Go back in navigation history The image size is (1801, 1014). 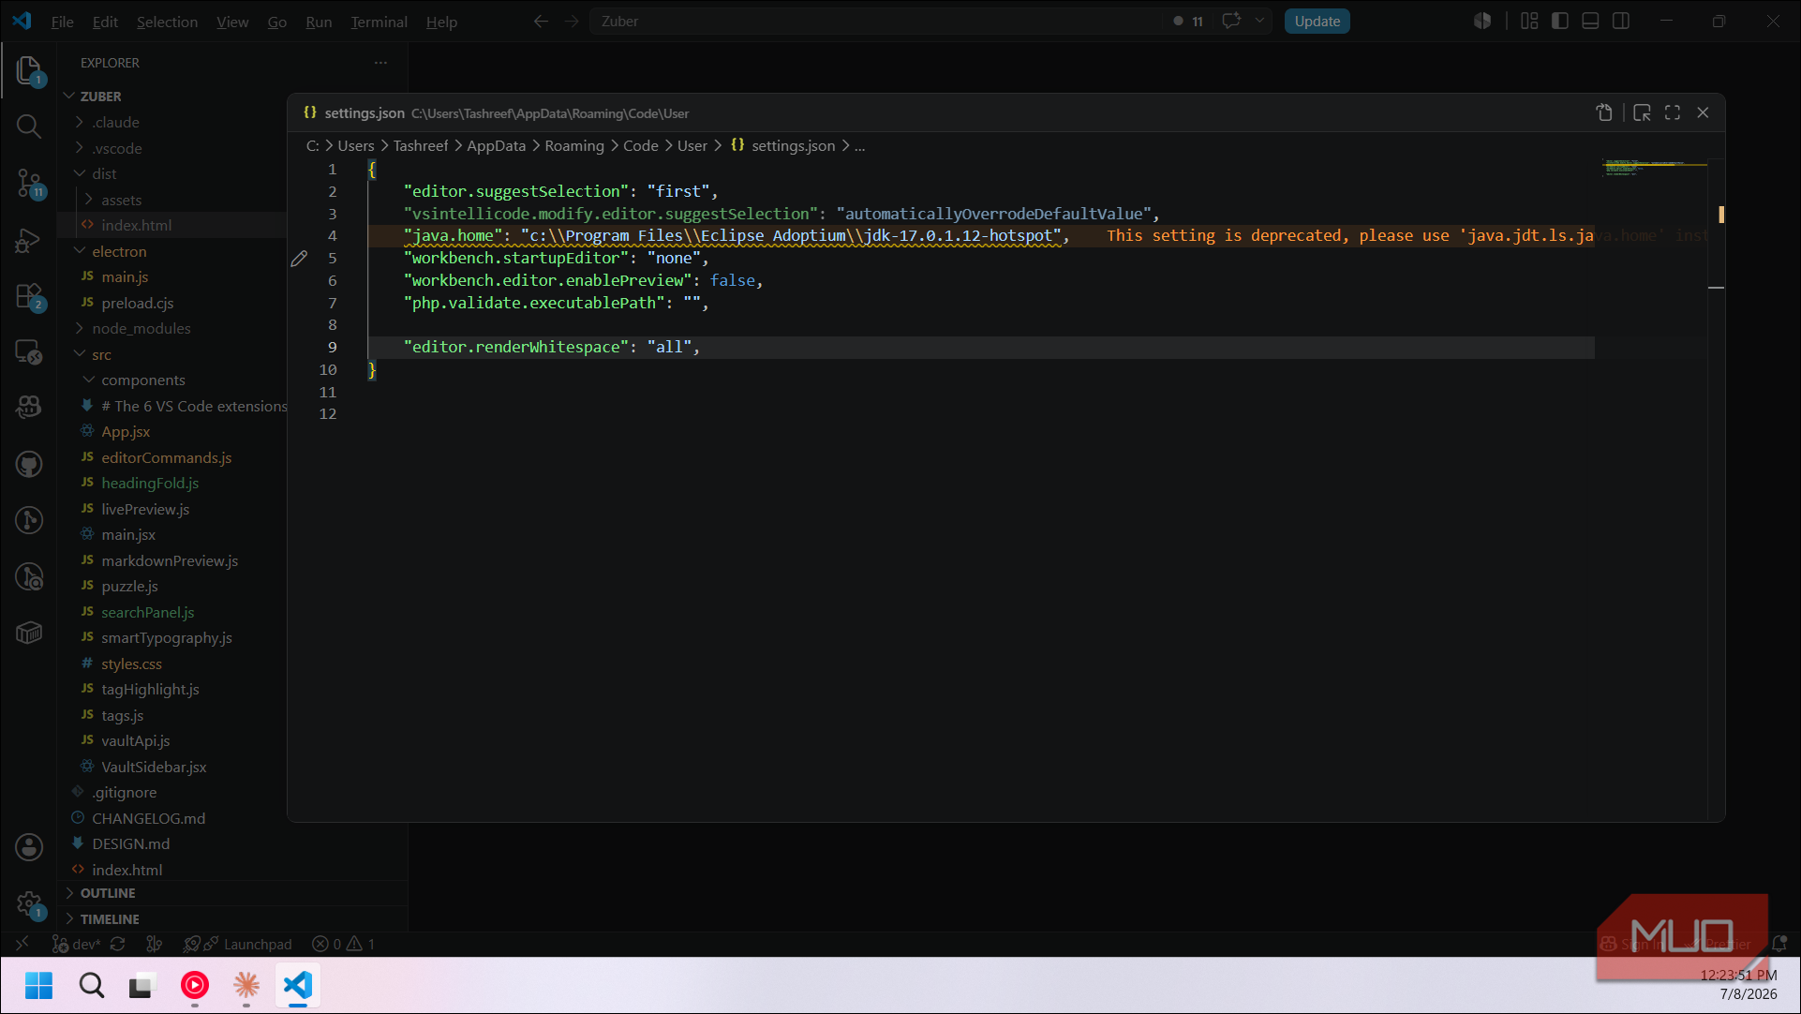coord(541,21)
